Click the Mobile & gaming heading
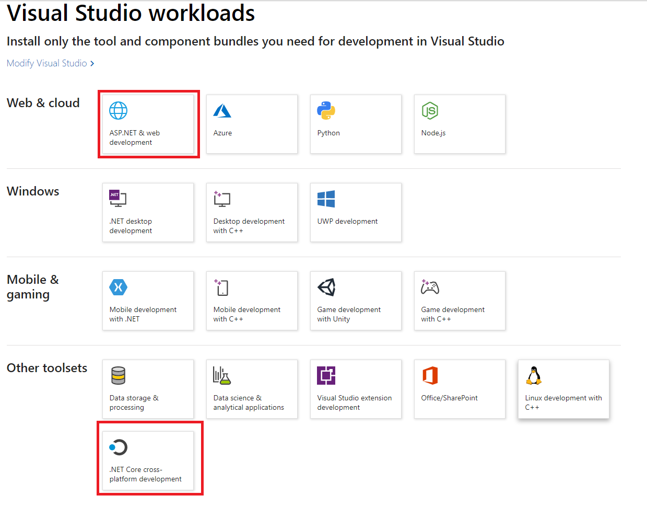 coord(33,287)
